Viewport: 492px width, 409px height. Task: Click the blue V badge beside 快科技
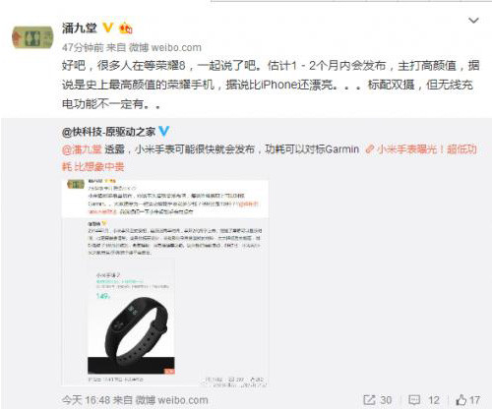163,132
